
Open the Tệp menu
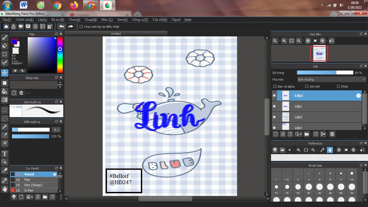(6, 20)
